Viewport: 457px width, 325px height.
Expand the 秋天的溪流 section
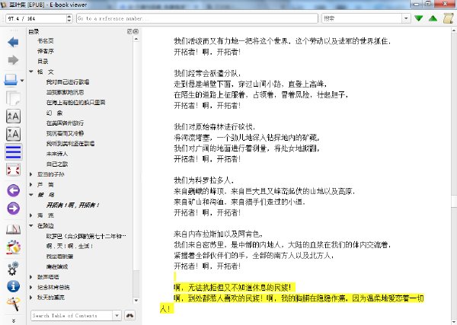pyautogui.click(x=31, y=298)
